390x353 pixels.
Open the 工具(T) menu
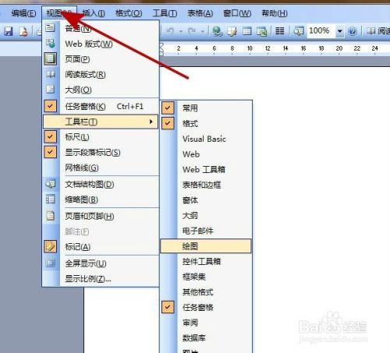[x=165, y=13]
